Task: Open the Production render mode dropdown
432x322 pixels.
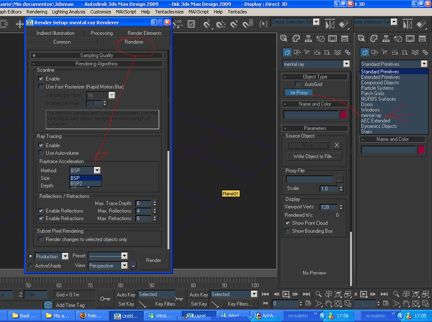Action: pyautogui.click(x=65, y=256)
